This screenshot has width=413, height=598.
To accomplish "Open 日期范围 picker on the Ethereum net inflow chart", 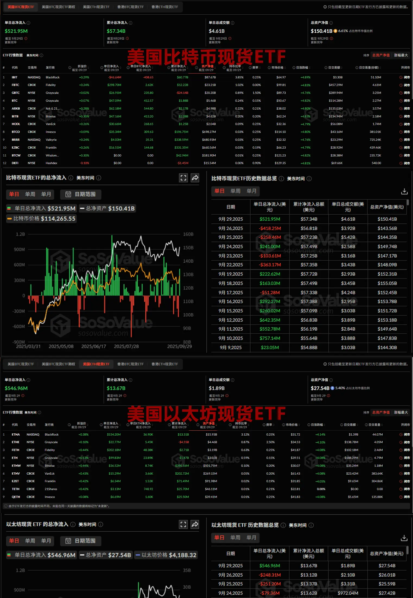I will (x=81, y=541).
